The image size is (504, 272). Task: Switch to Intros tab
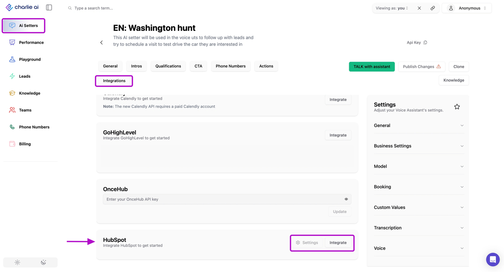pyautogui.click(x=136, y=66)
